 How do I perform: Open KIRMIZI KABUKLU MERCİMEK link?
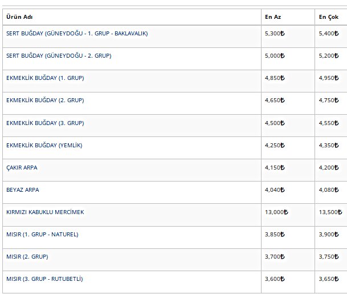45,212
